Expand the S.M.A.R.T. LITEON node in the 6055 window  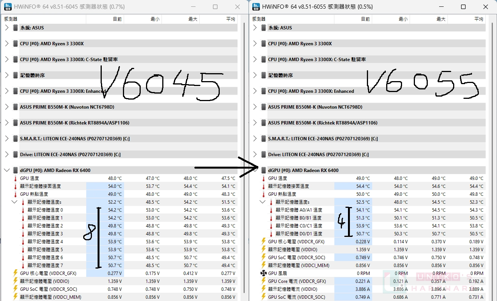coord(255,138)
